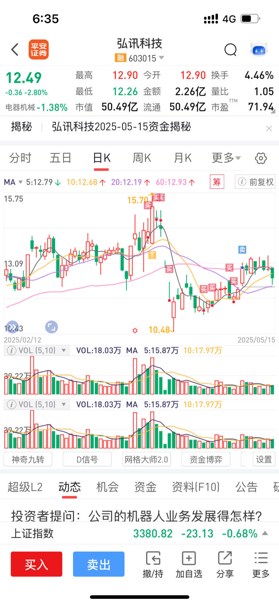Switch to 资金 tab
279x605 pixels.
[145, 487]
